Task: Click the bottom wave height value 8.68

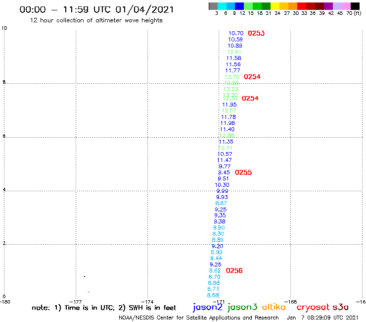Action: pos(213,295)
